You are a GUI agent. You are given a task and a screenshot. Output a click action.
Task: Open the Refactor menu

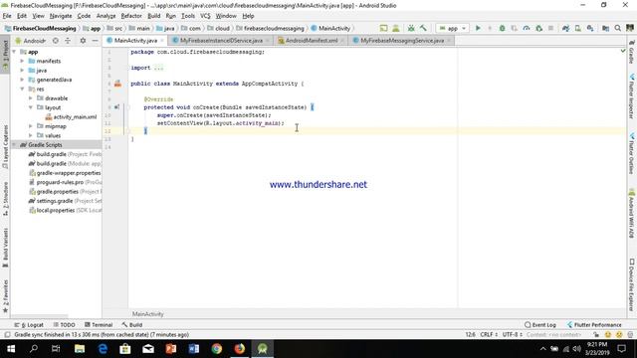click(x=131, y=16)
